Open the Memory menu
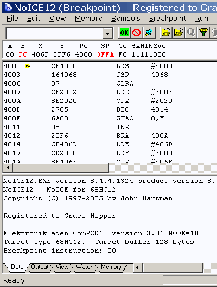 88,19
